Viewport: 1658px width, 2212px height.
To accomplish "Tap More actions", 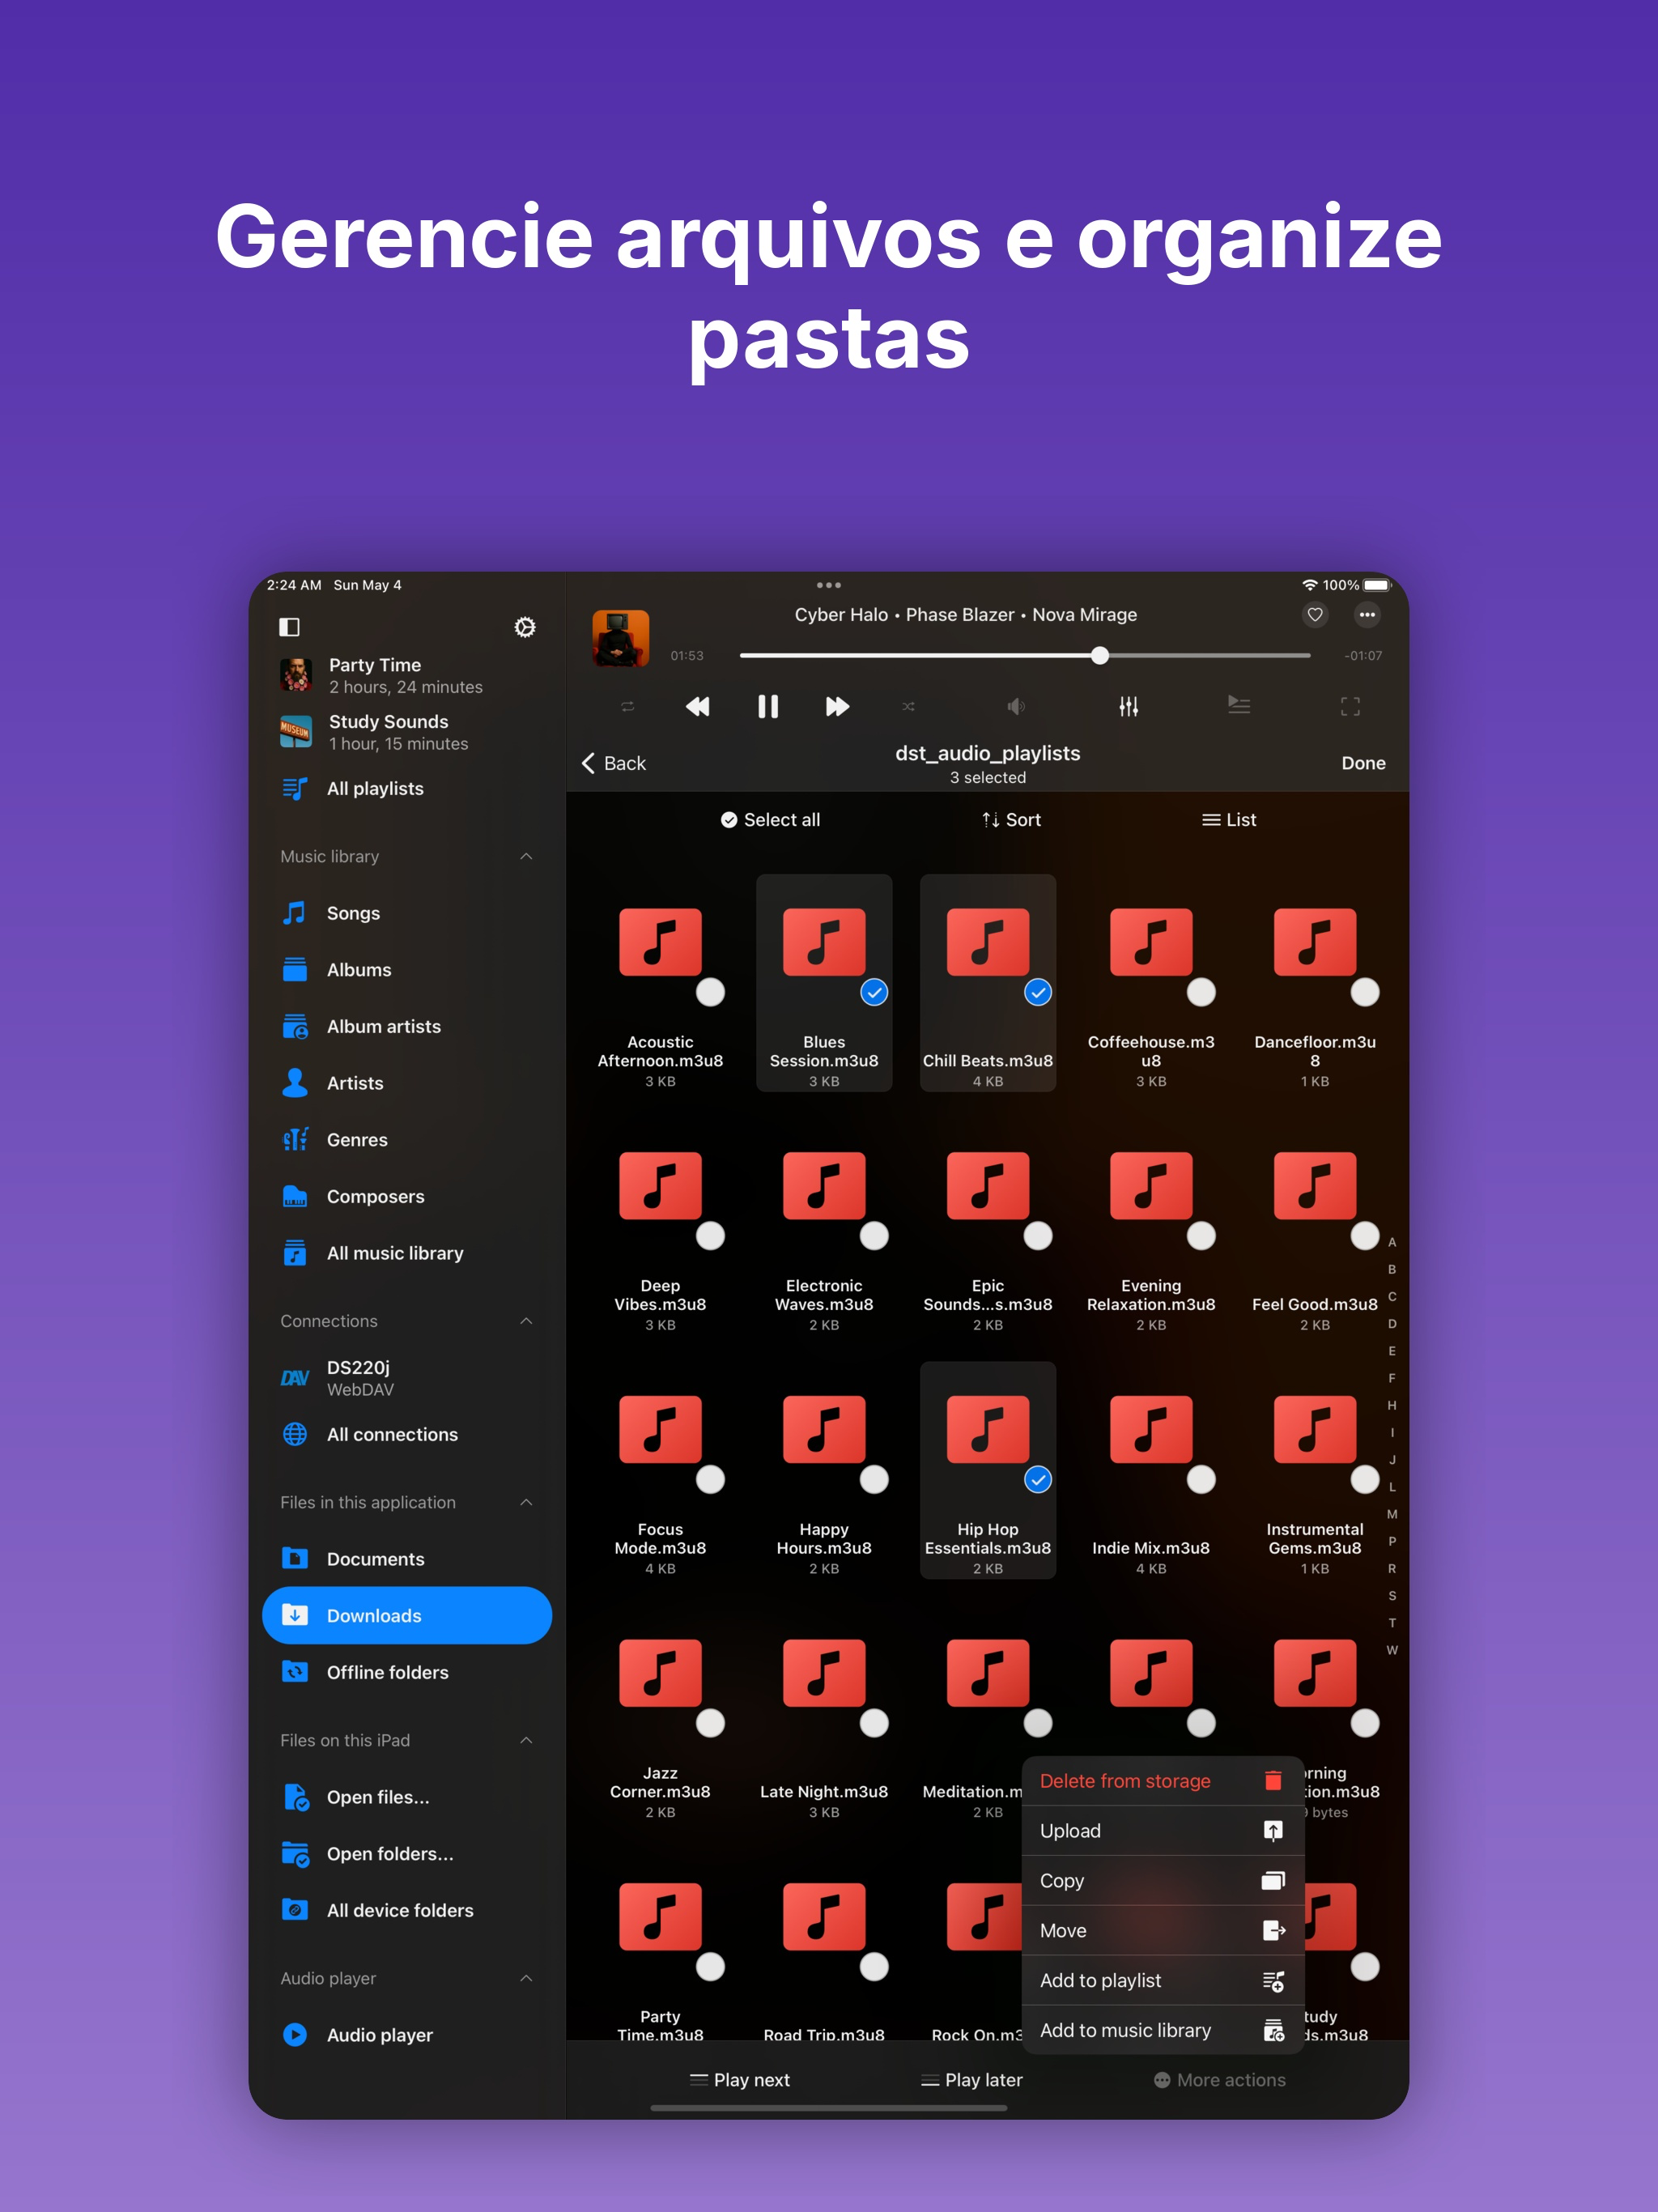I will (x=1219, y=2080).
